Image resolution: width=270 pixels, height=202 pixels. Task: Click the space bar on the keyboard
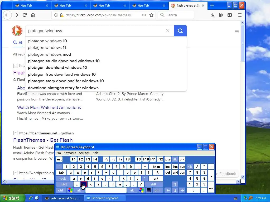tap(106, 190)
